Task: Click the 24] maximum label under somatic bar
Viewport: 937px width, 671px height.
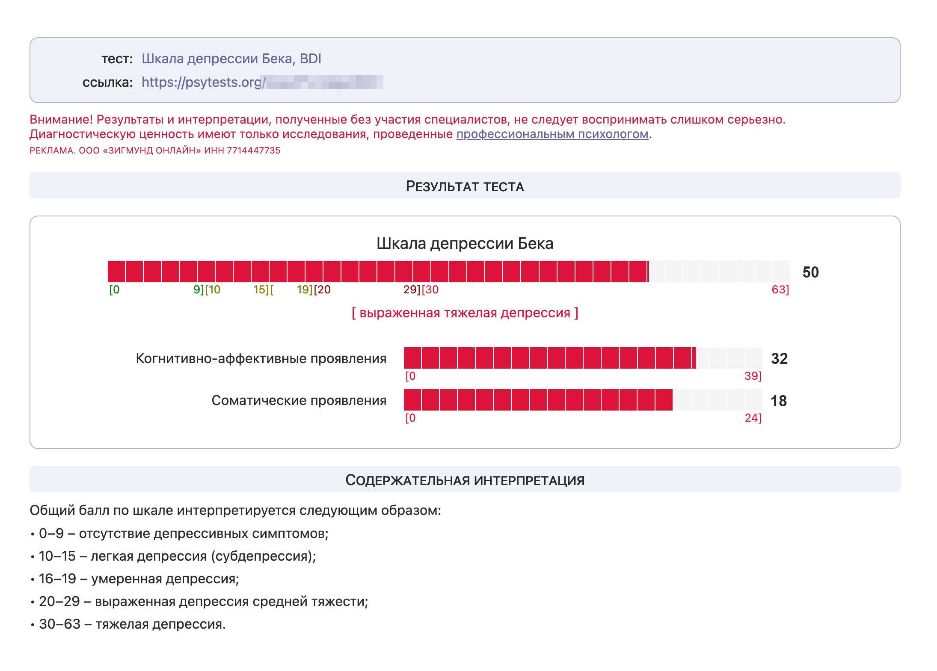Action: pyautogui.click(x=753, y=418)
